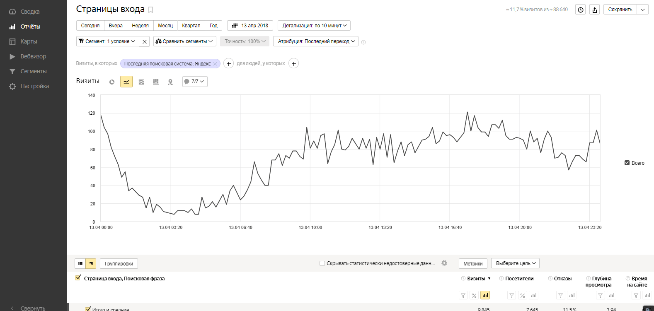This screenshot has height=311, width=654.
Task: Open Сегменты in the sidebar
Action: click(28, 71)
